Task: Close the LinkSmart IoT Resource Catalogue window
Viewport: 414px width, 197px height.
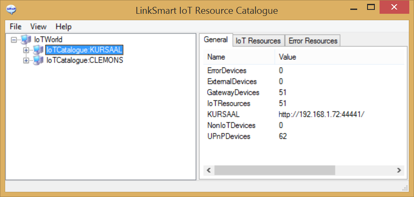Action: [394, 8]
